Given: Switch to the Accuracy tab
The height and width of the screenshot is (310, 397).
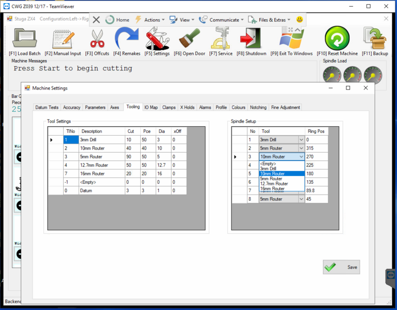Looking at the screenshot, I should pos(71,107).
